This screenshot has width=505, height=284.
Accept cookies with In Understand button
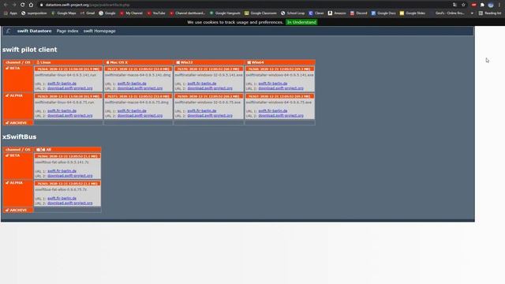coord(301,22)
